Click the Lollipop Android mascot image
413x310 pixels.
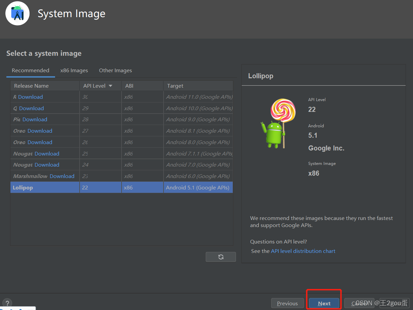pos(278,123)
